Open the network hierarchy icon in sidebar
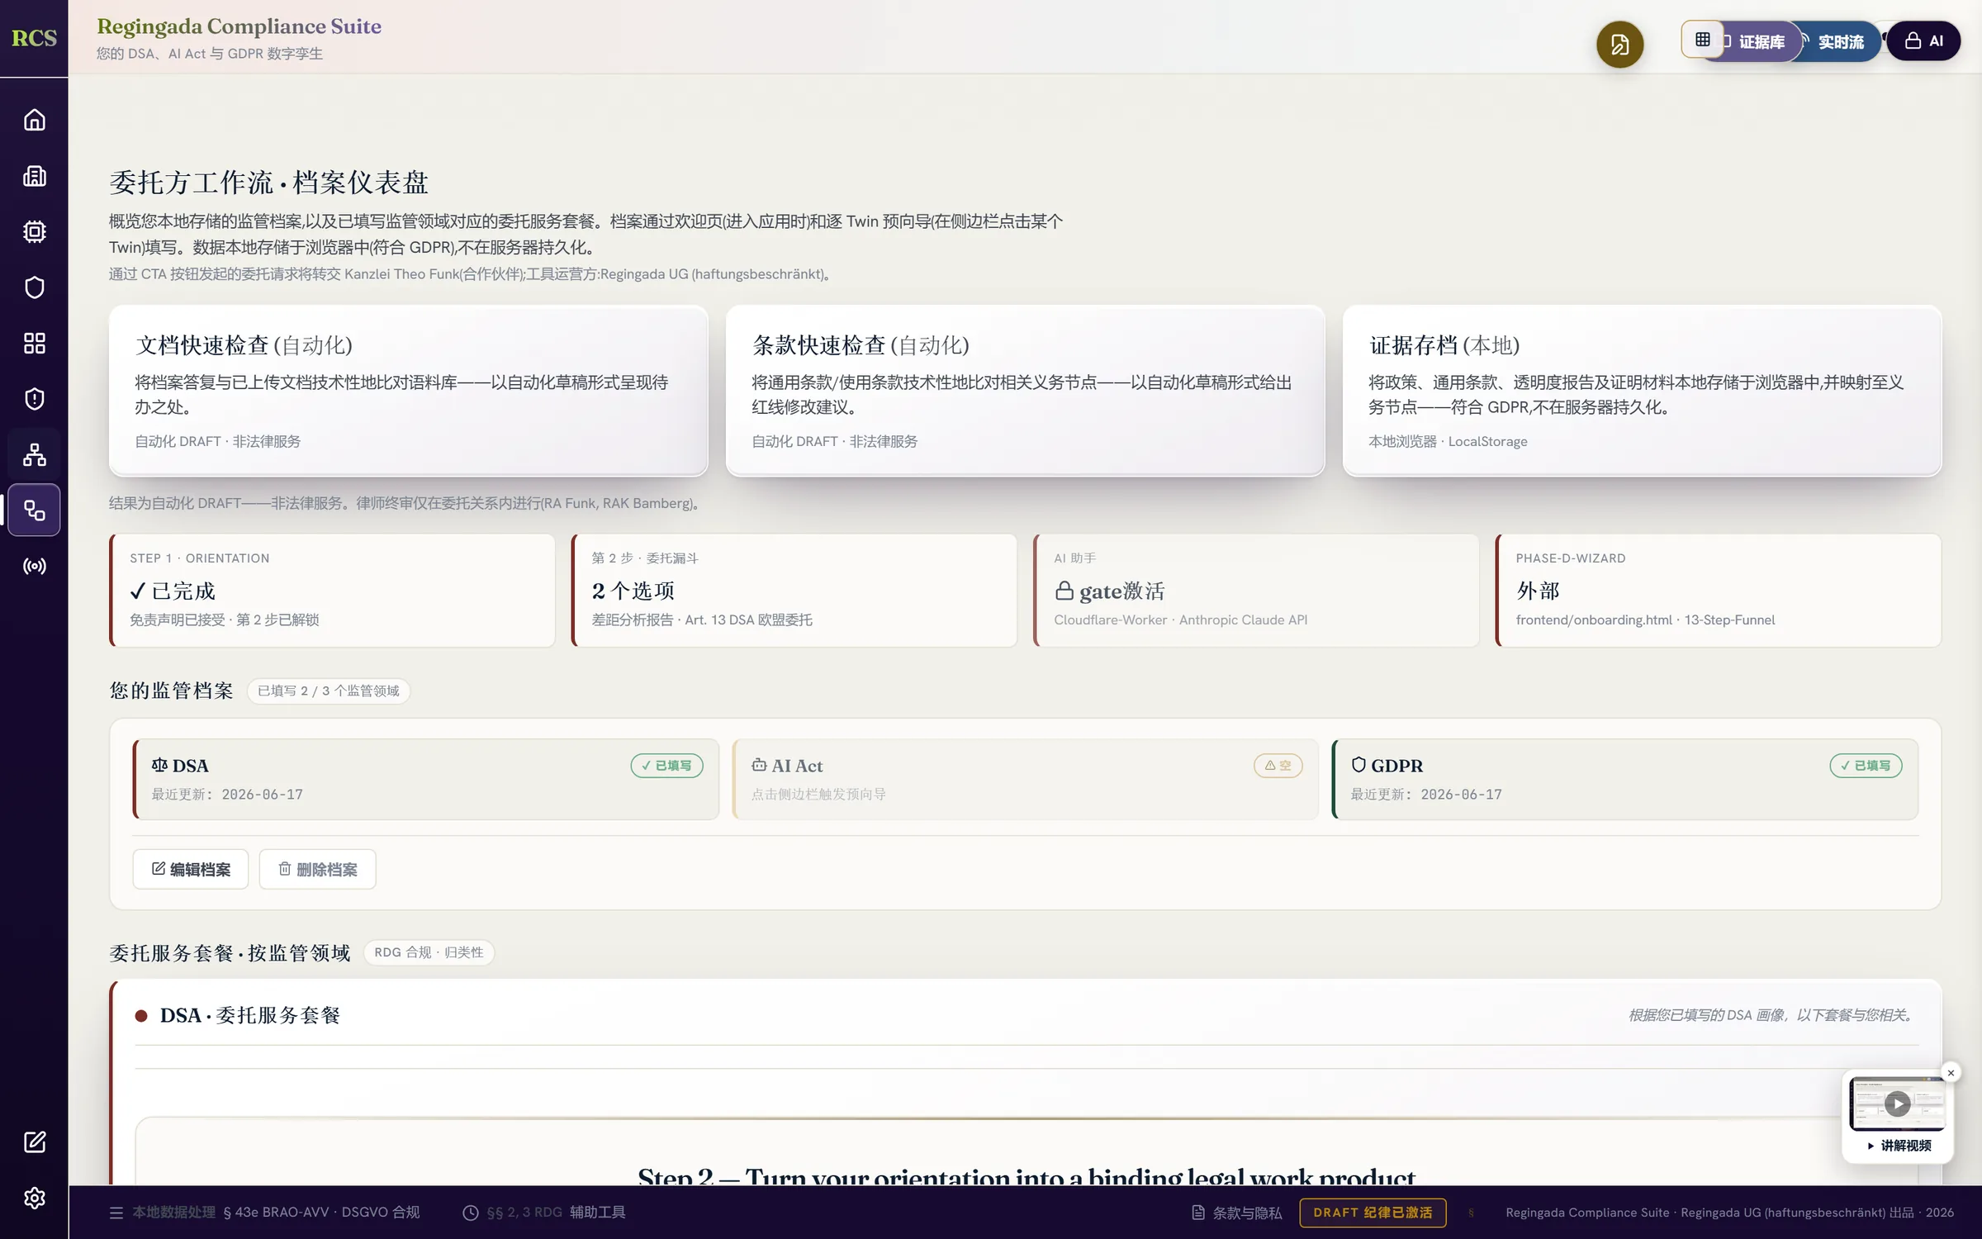 pyautogui.click(x=34, y=454)
